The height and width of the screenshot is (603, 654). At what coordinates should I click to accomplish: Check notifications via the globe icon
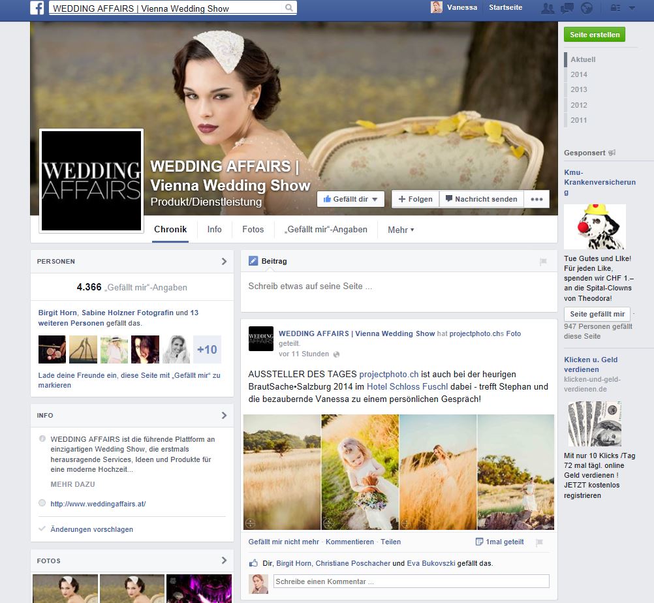(x=587, y=8)
